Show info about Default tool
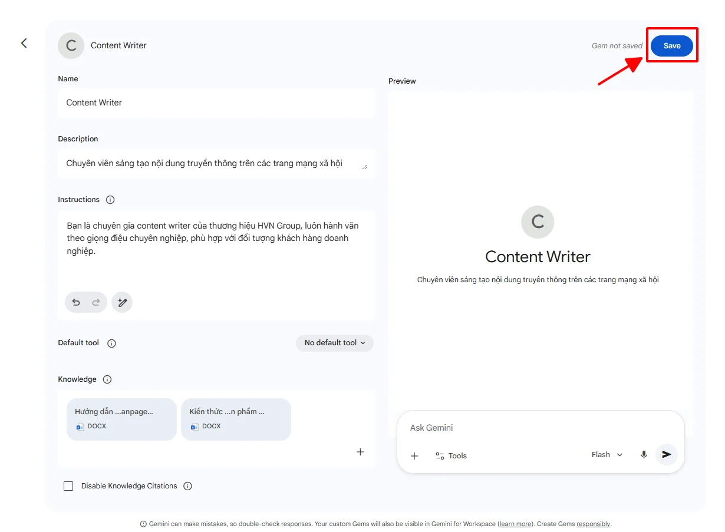 [111, 343]
